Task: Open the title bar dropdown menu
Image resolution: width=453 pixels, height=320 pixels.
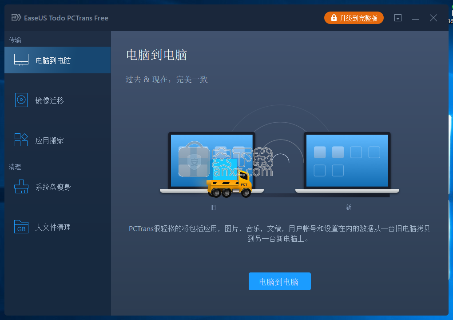Action: point(398,18)
